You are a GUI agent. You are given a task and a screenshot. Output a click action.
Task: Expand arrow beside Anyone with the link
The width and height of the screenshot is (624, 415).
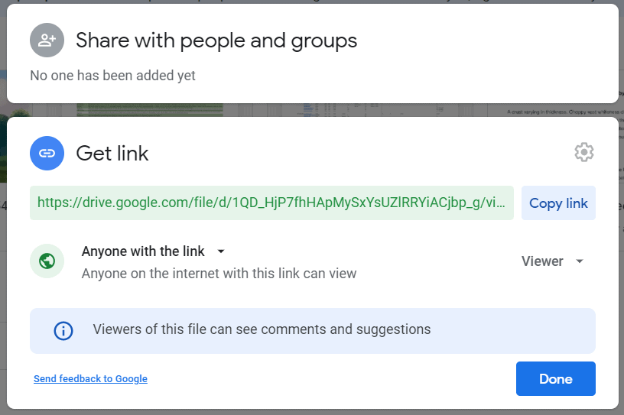coord(221,251)
